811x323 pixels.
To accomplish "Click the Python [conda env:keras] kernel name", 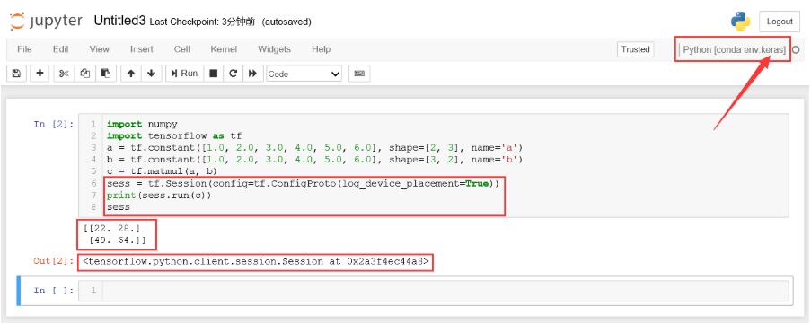I will coord(734,49).
